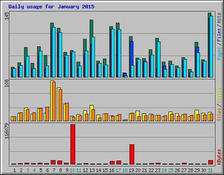
Task: Click the cyan pages bar for day 5
Action: tap(41, 64)
